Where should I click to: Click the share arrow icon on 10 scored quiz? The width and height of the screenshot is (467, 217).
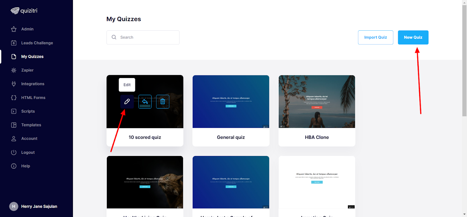[x=145, y=102]
